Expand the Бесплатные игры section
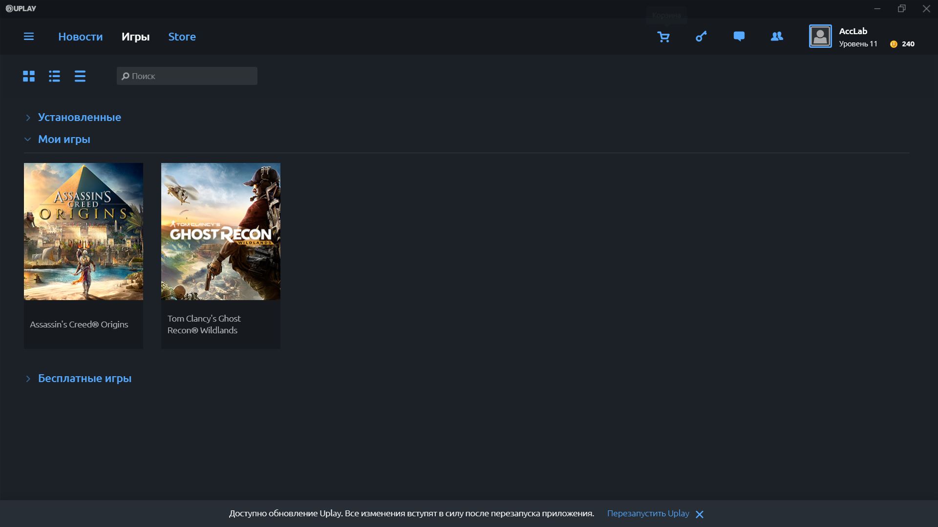Image resolution: width=938 pixels, height=527 pixels. point(28,379)
